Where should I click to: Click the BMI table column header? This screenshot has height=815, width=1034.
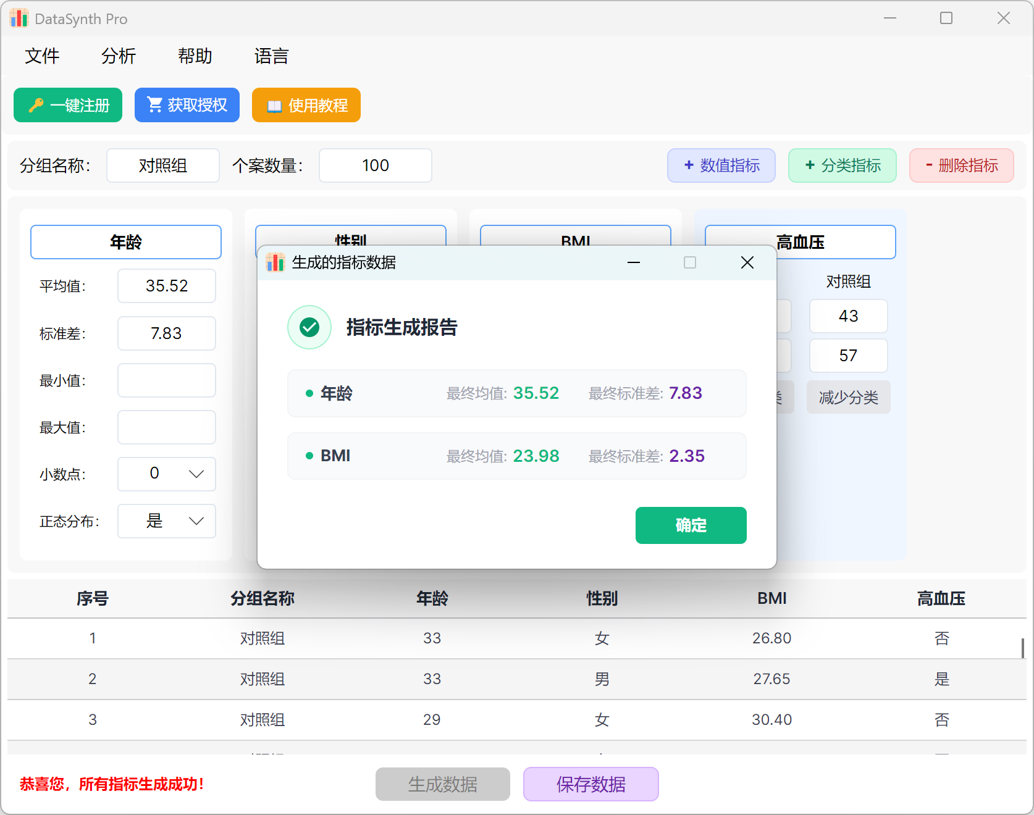772,598
